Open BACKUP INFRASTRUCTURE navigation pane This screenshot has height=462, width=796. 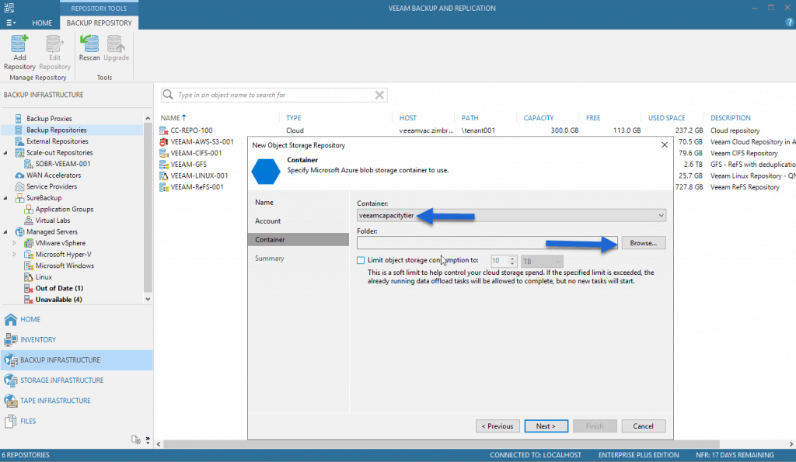[x=77, y=360]
